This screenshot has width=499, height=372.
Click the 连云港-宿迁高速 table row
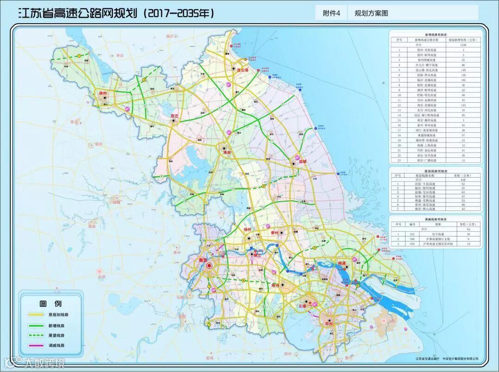435,70
